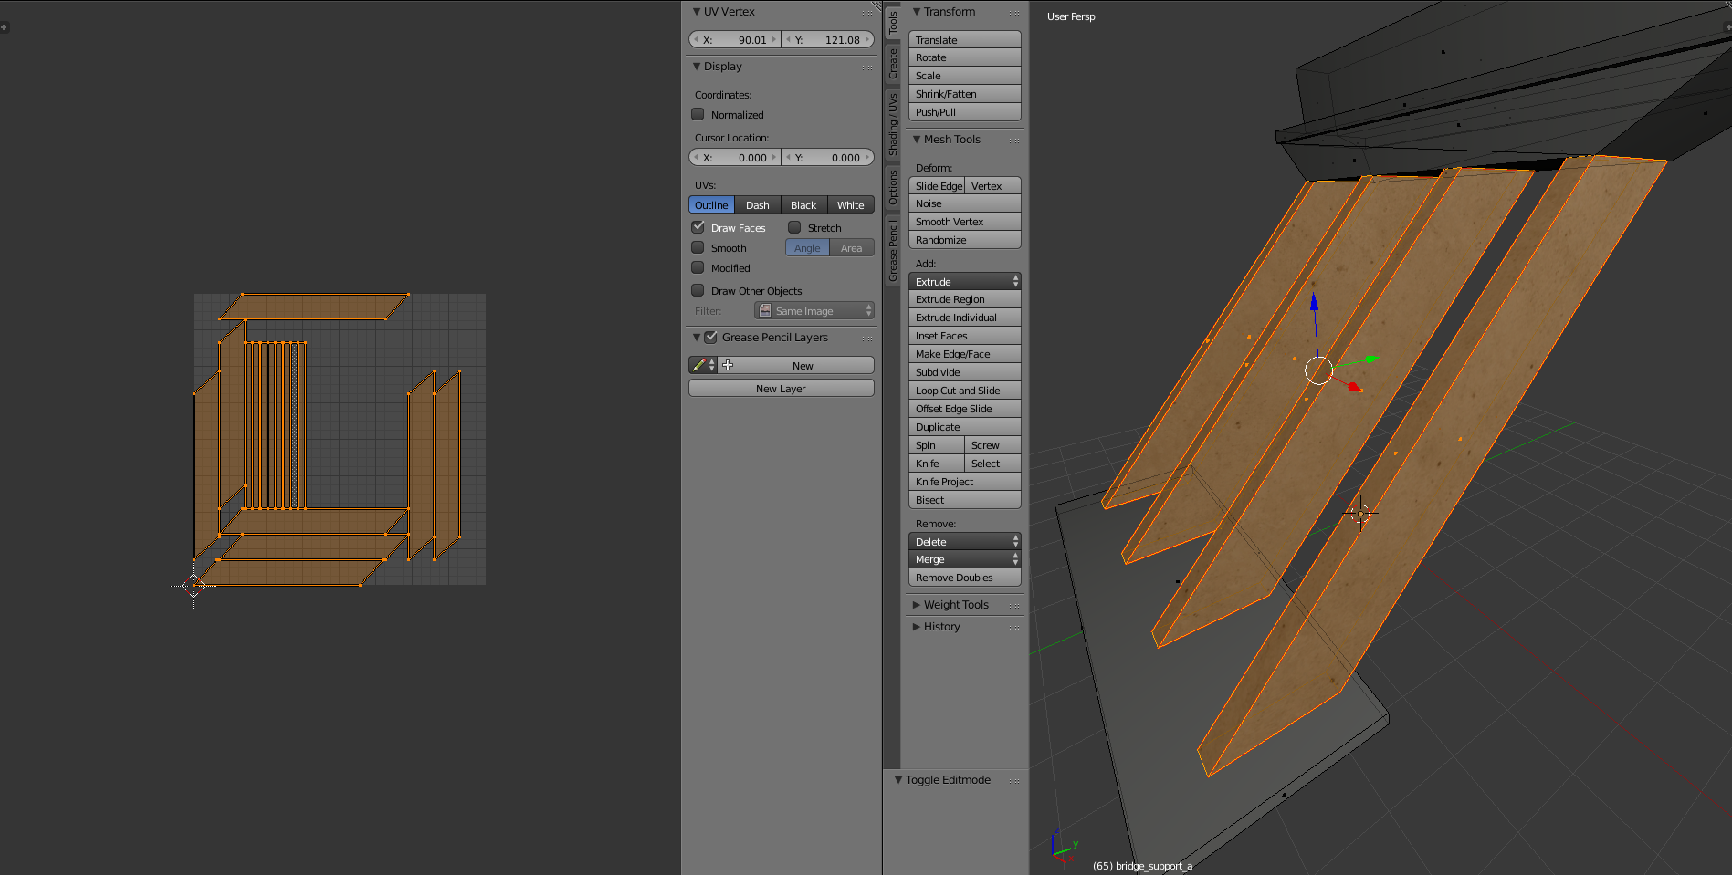Click the Display panel drag grip icon
Image resolution: width=1732 pixels, height=875 pixels.
click(x=866, y=68)
